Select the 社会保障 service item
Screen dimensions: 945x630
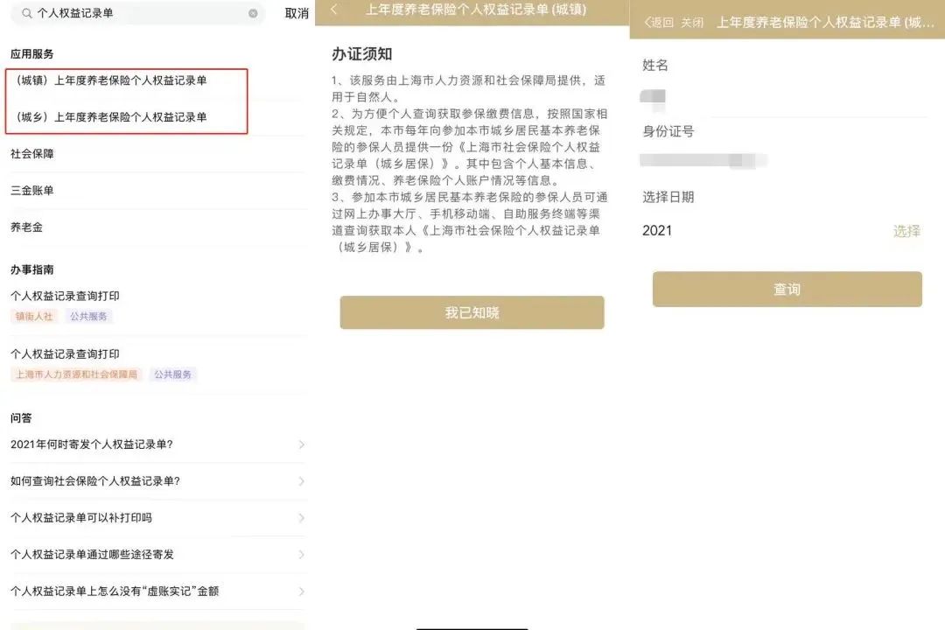click(32, 154)
